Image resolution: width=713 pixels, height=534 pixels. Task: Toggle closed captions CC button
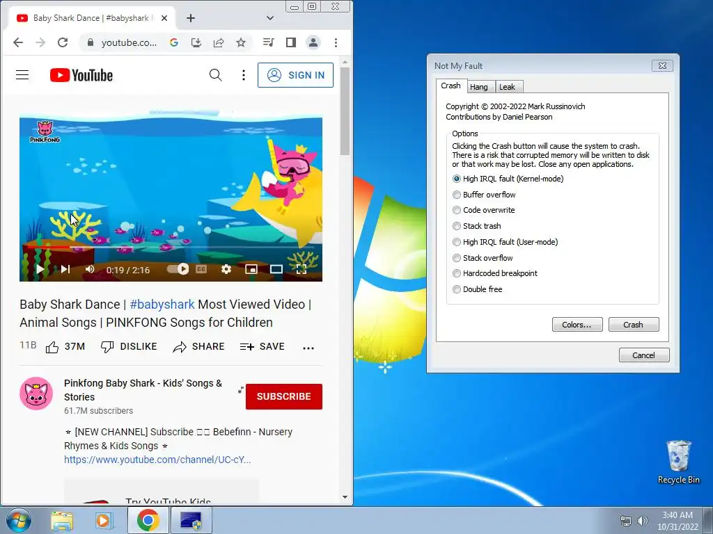click(201, 269)
